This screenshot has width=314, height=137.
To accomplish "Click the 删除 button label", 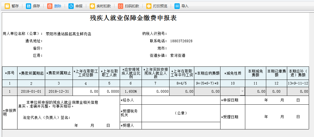I will [58, 6].
